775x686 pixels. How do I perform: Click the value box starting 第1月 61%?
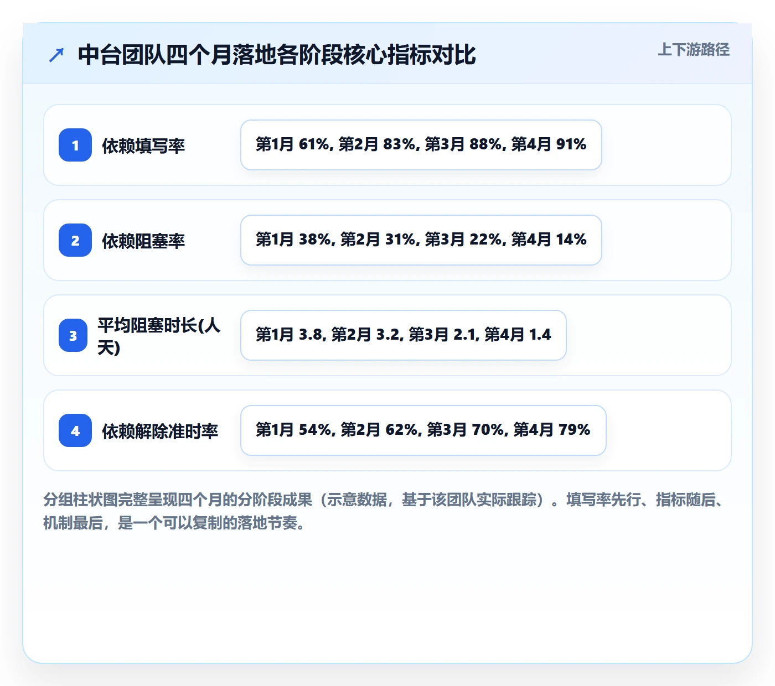421,145
